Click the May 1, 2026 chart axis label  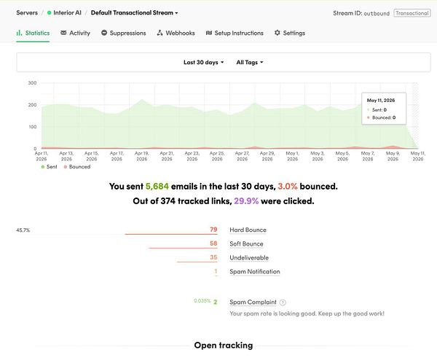(x=292, y=156)
